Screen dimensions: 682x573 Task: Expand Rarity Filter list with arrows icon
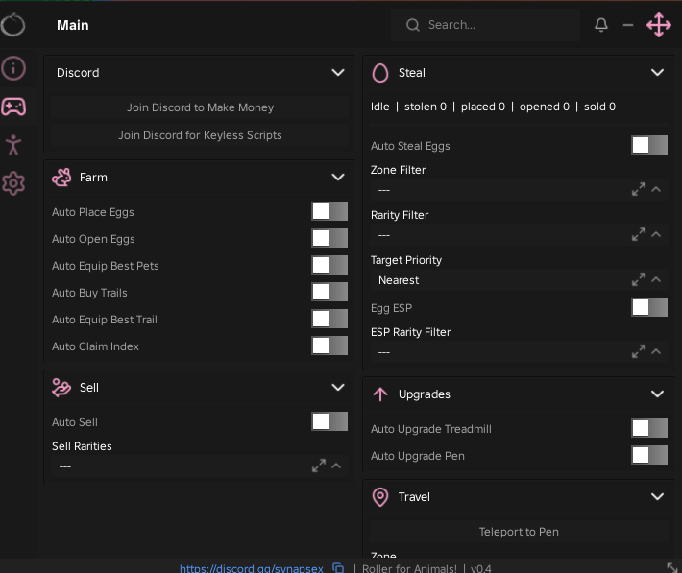(x=639, y=235)
